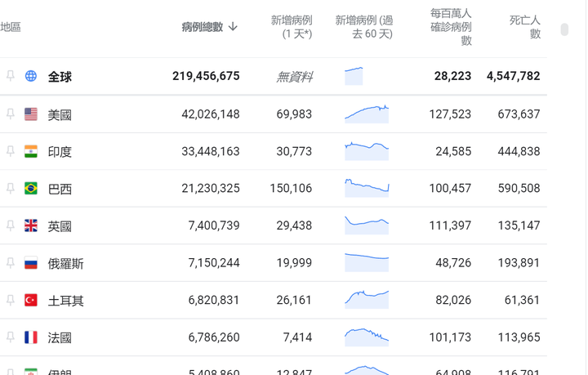Click Brazil new cases value 150,106

[291, 188]
